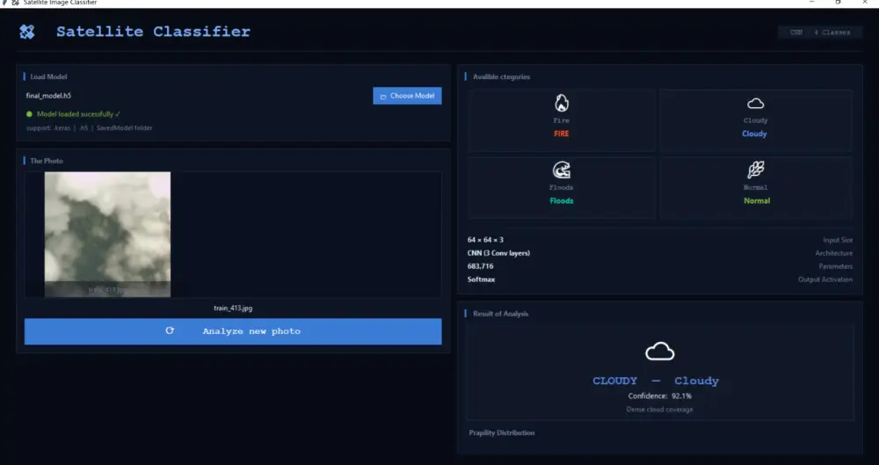Click the Analyze new photo button
This screenshot has height=465, width=879.
pos(233,331)
